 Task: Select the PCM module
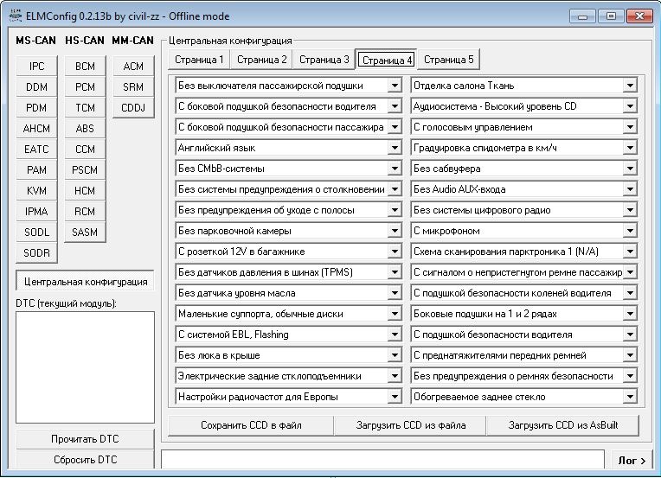[85, 86]
